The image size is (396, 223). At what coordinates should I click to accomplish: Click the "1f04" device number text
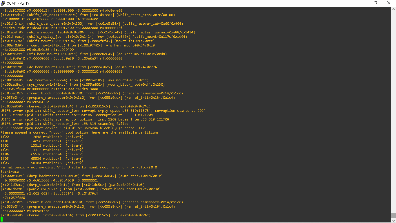tap(5, 154)
